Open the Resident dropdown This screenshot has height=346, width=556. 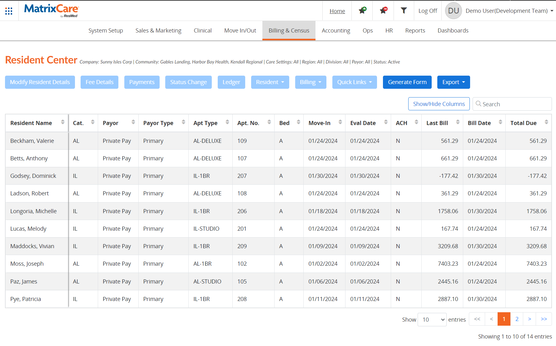pos(270,82)
